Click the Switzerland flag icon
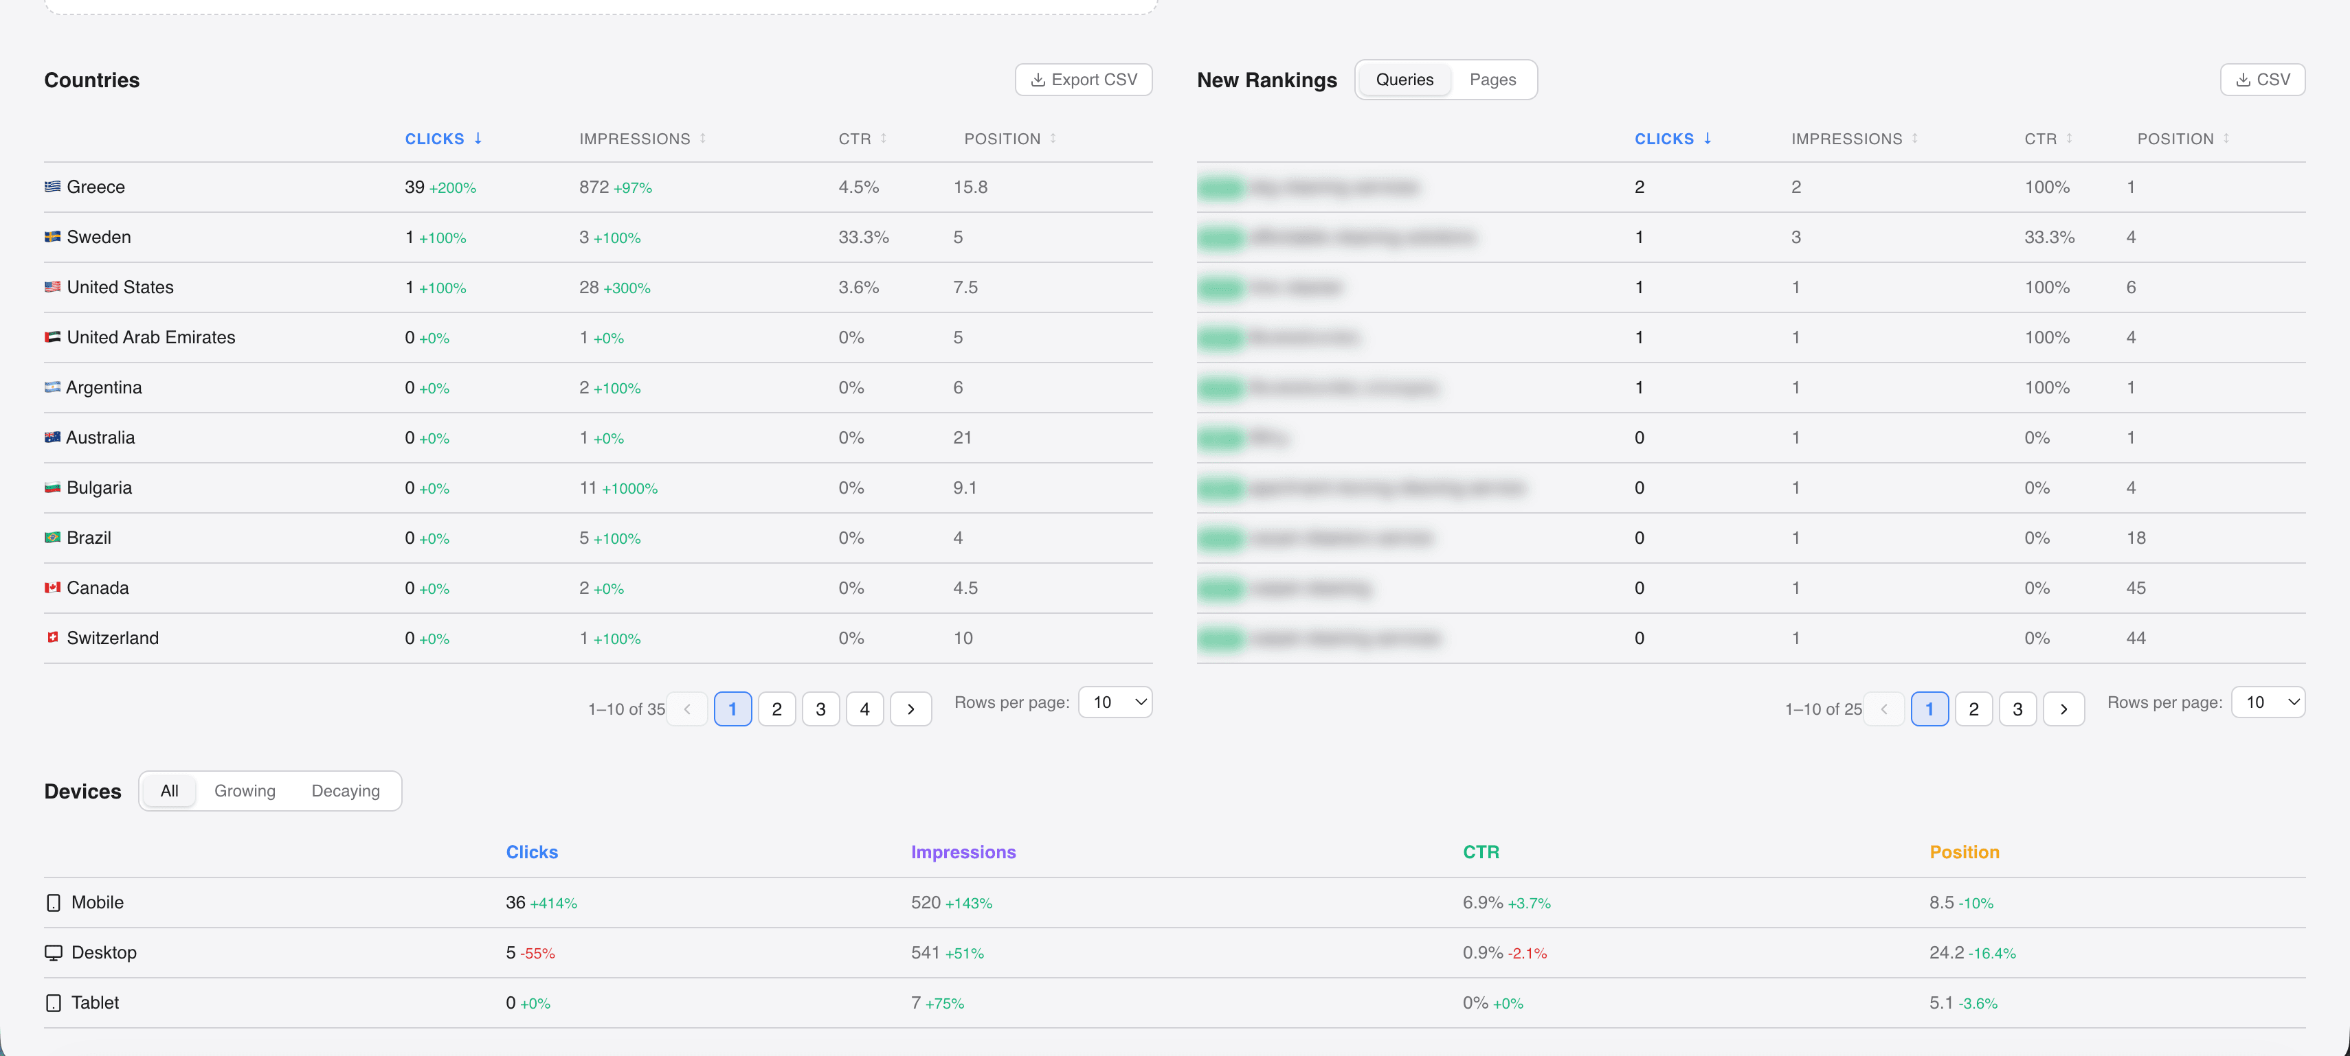The width and height of the screenshot is (2350, 1056). [x=53, y=637]
